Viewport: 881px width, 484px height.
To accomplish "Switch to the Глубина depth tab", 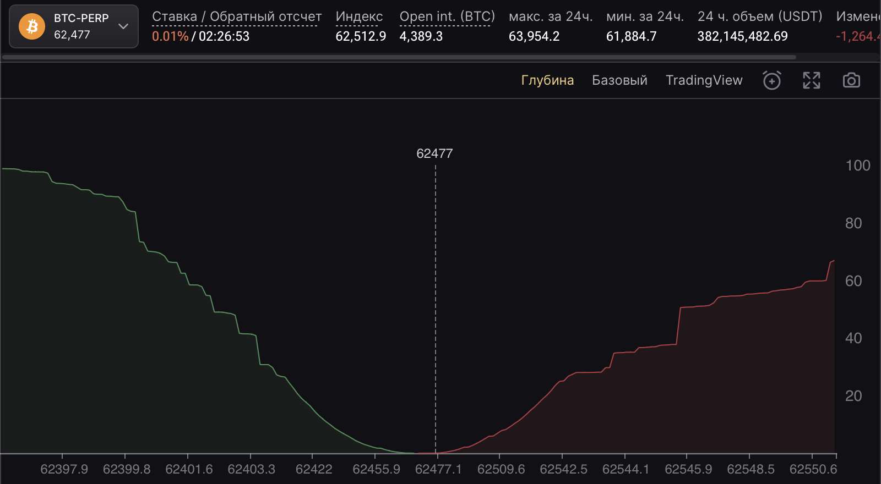I will point(547,80).
